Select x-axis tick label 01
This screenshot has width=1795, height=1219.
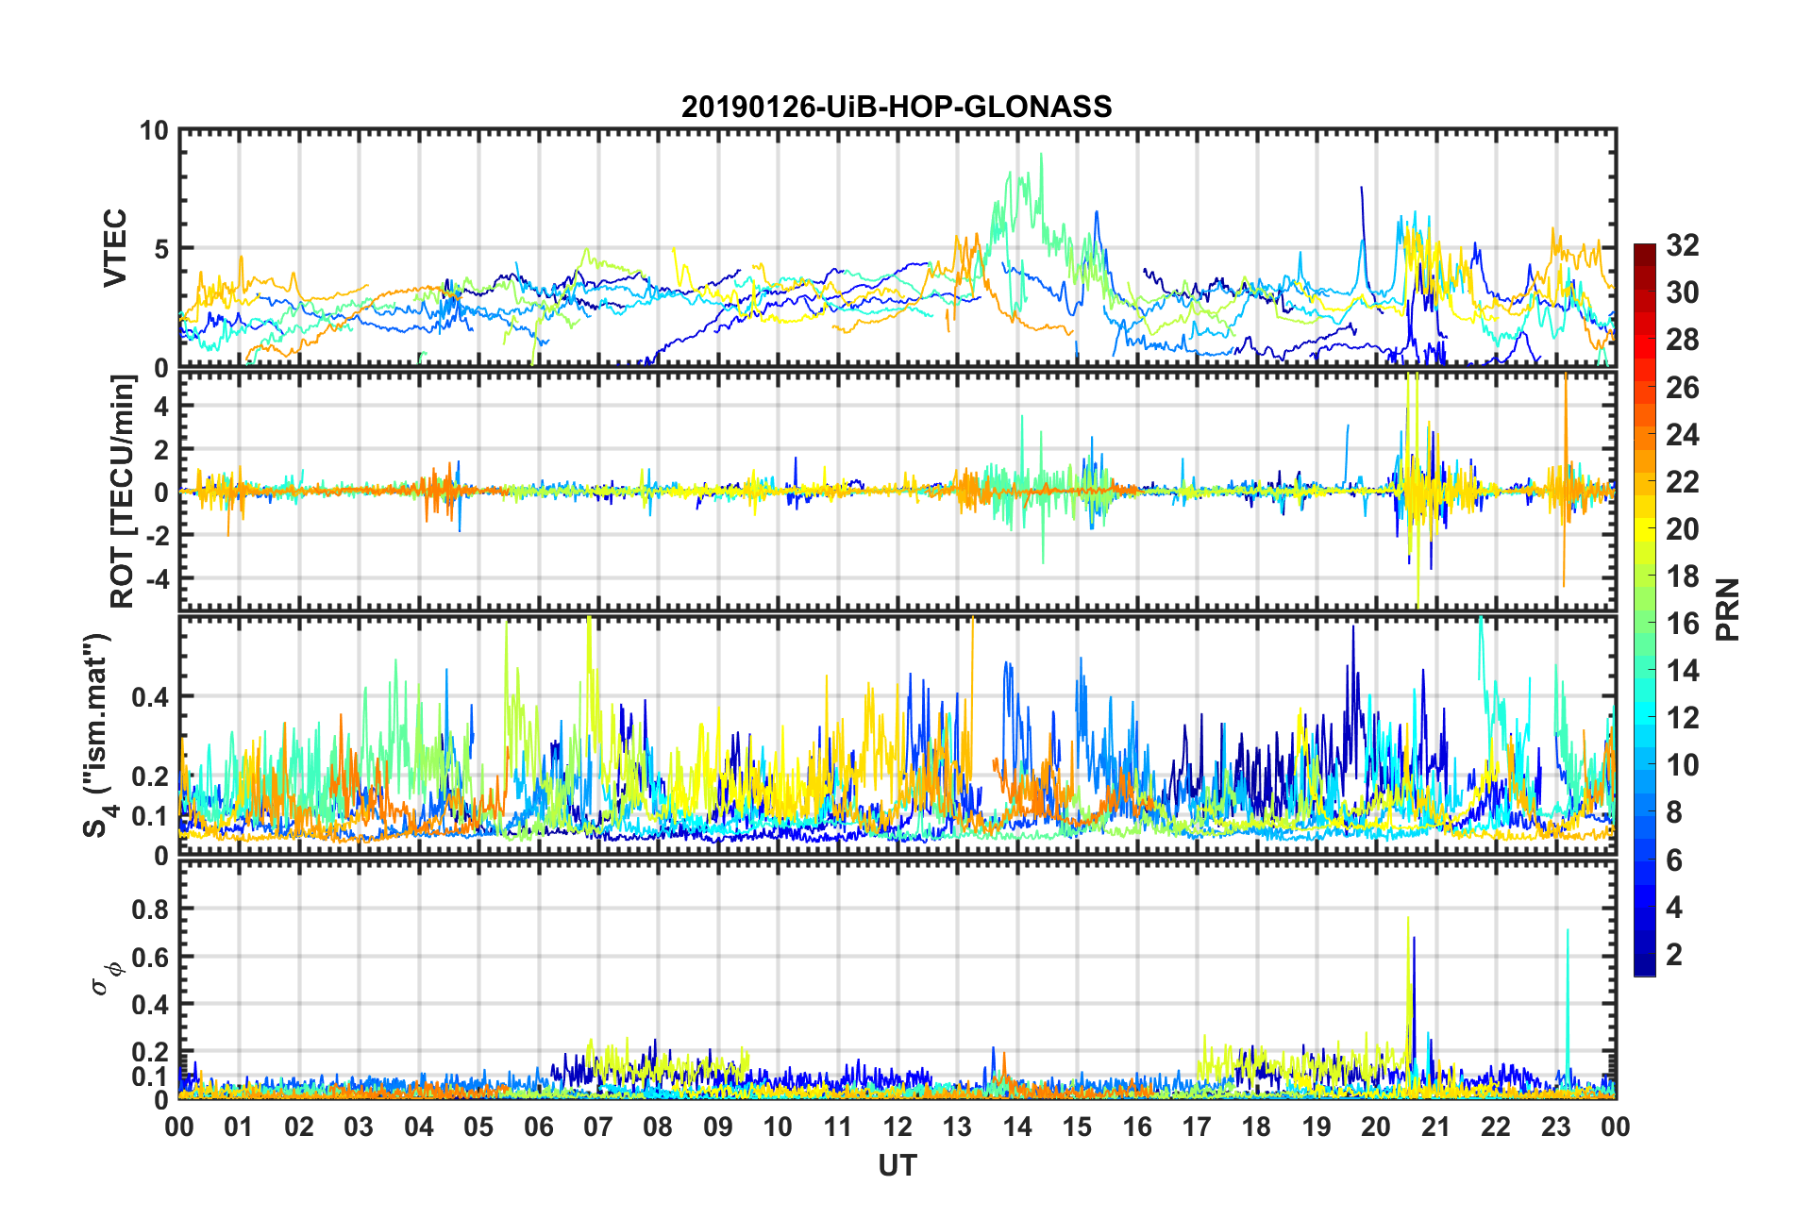239,1127
